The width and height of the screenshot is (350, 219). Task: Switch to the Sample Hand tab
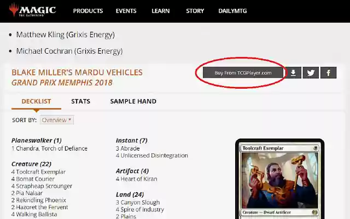(133, 101)
